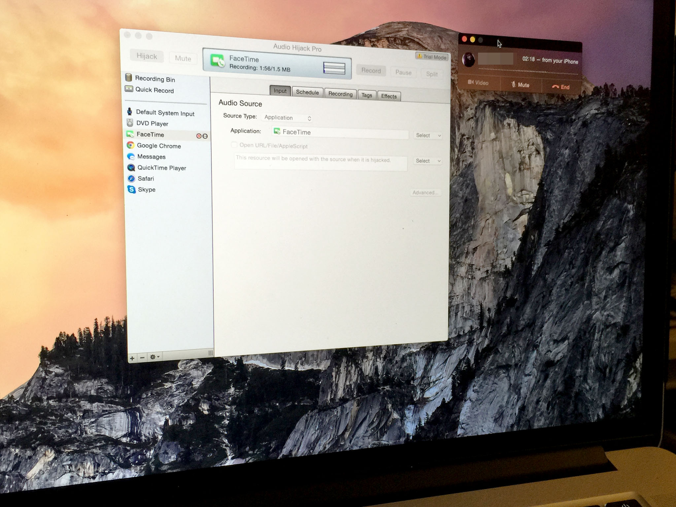Toggle Video in the FaceTime call window
Viewport: 676px width, 507px height.
[478, 83]
